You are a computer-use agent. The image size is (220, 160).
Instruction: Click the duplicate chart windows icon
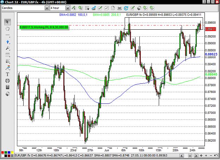[x=107, y=8]
